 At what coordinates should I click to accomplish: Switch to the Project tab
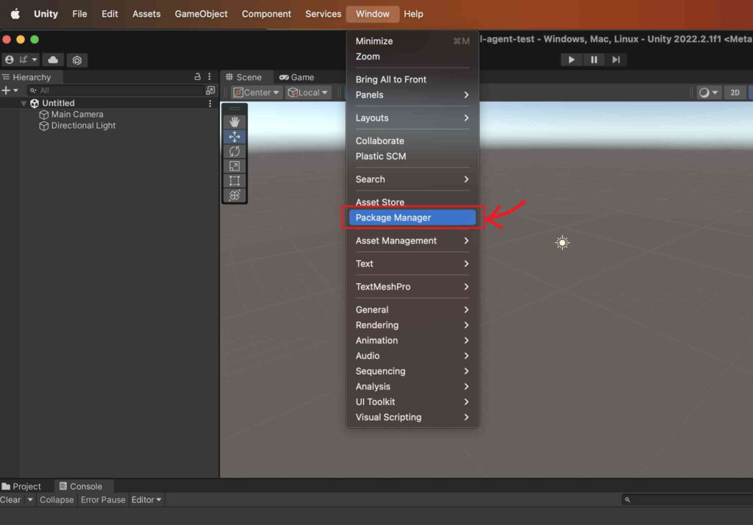click(x=21, y=486)
